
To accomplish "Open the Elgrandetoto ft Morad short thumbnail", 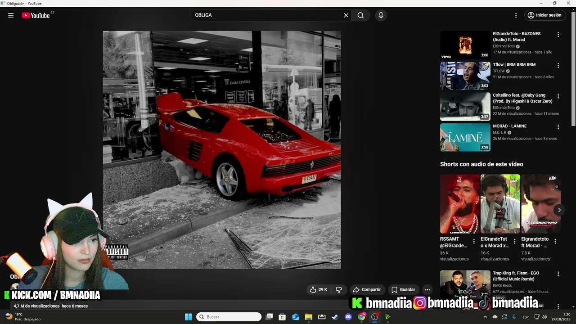I will 540,204.
